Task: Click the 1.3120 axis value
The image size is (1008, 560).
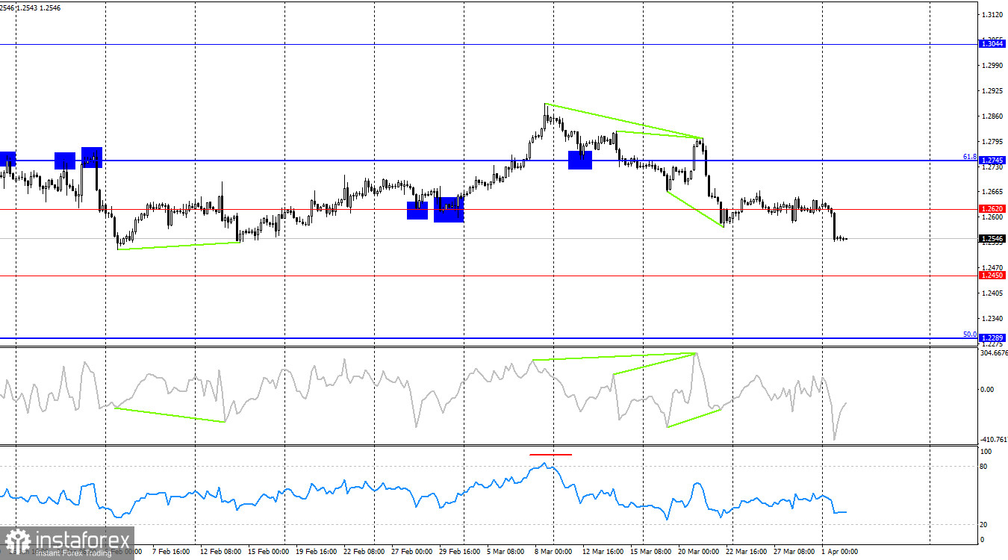Action: click(992, 15)
